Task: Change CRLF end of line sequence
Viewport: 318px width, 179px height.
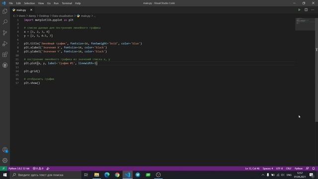Action: [x=289, y=169]
